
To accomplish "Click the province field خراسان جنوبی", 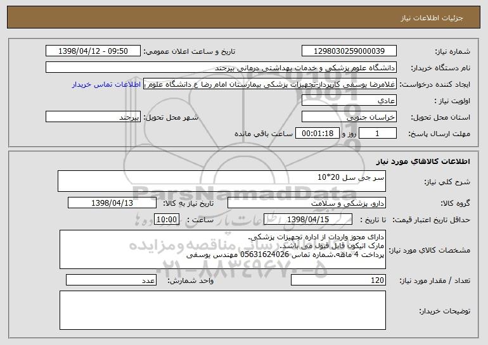I will [349, 117].
